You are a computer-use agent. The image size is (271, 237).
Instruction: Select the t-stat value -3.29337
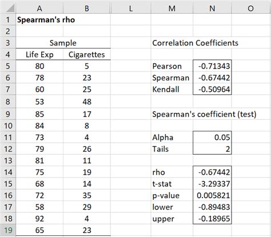coord(212,184)
